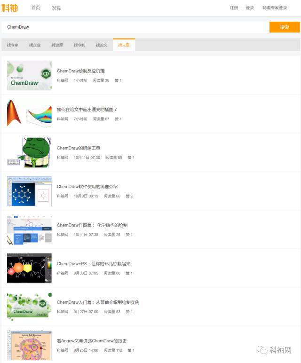Open article ChemDraw软件使用的简要介绍
The width and height of the screenshot is (301, 363).
(x=87, y=187)
